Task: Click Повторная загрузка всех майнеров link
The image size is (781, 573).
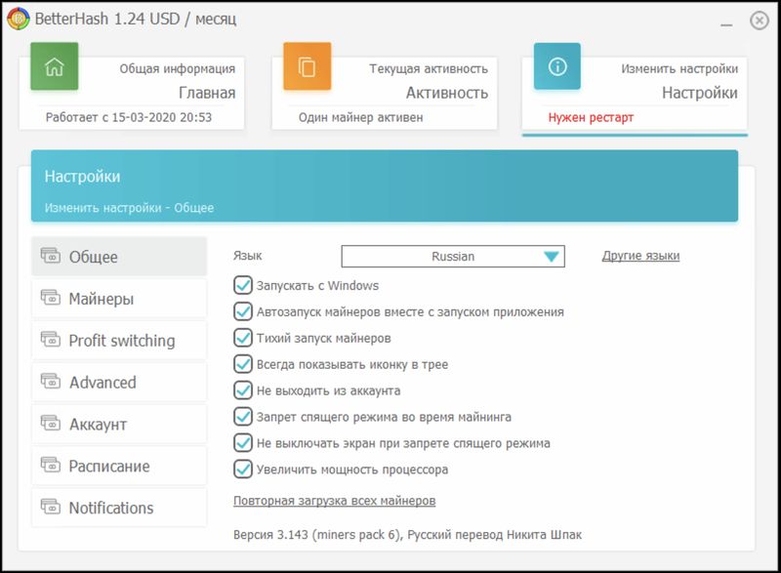Action: (x=334, y=501)
